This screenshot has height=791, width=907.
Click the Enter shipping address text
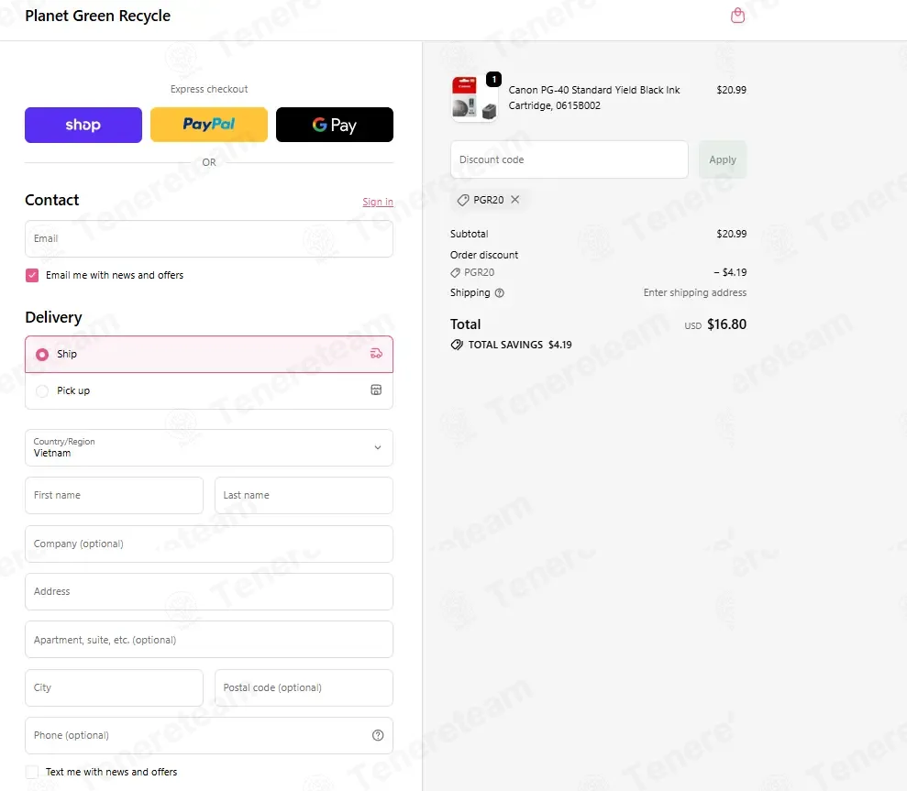pyautogui.click(x=695, y=292)
